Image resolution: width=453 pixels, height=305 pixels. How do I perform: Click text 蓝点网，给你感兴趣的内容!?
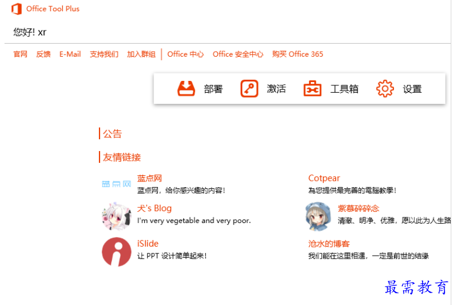click(x=181, y=190)
